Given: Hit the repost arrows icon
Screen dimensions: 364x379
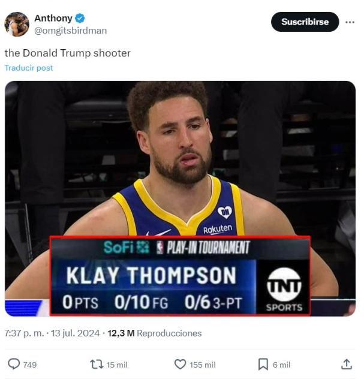Looking at the screenshot, I should pyautogui.click(x=96, y=364).
